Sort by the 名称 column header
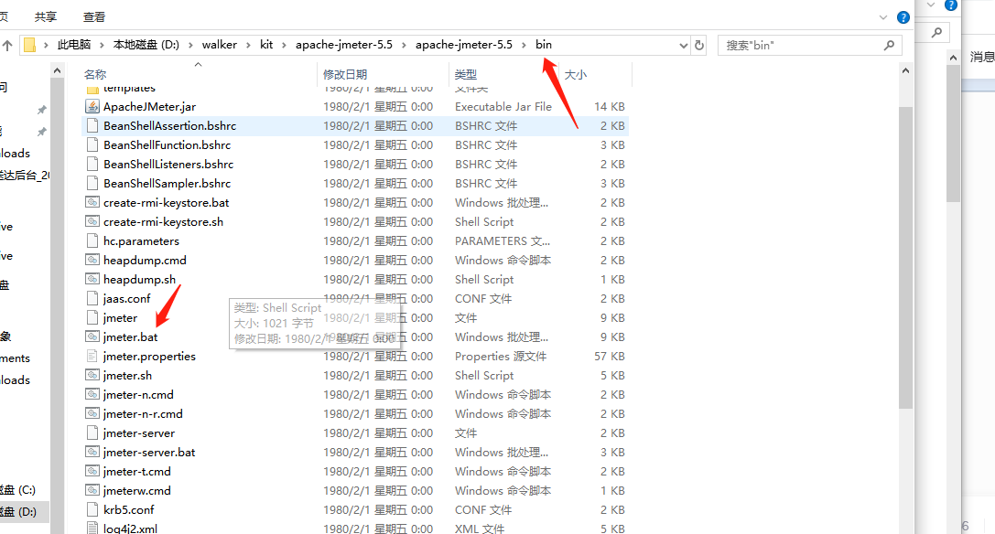 [95, 74]
